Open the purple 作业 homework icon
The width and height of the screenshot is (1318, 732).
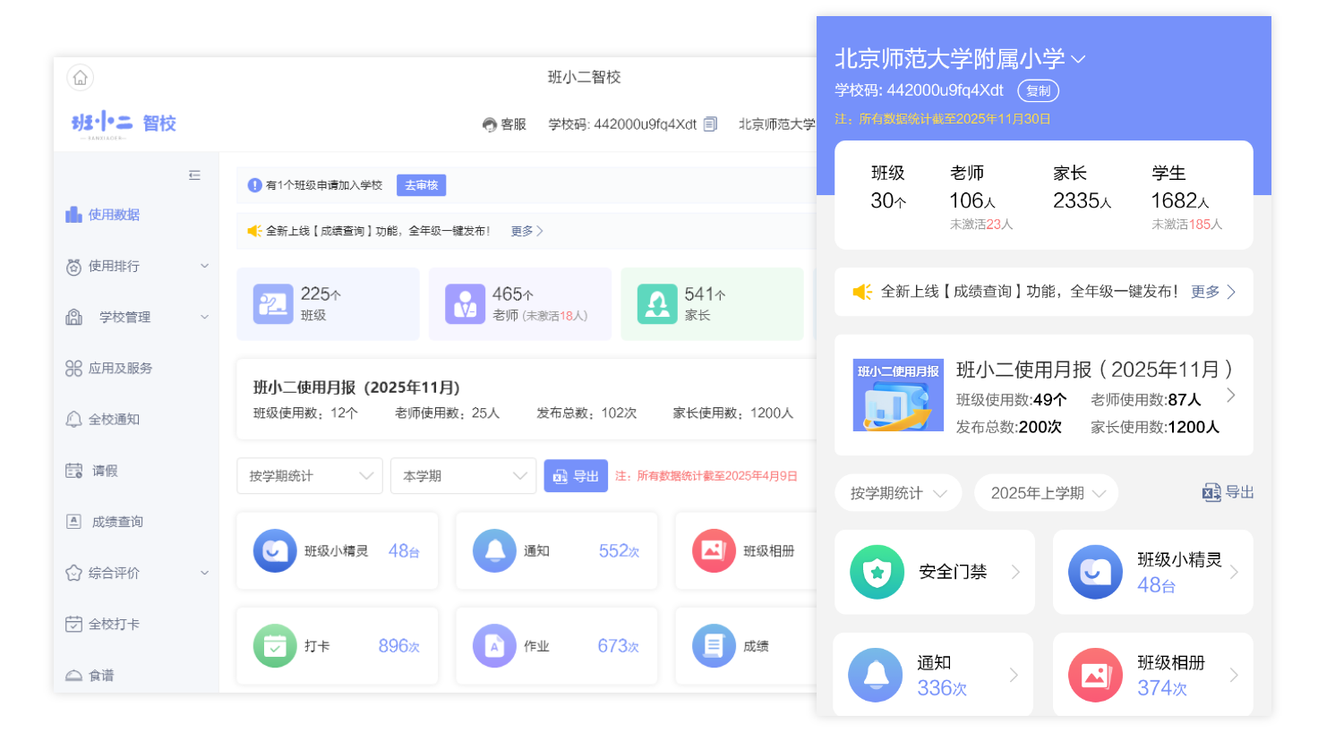tap(494, 646)
